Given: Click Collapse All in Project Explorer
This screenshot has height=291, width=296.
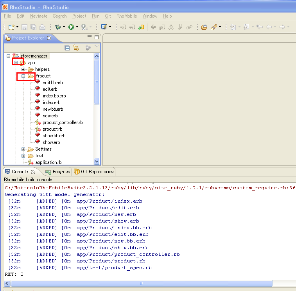Looking at the screenshot, I should [67, 48].
